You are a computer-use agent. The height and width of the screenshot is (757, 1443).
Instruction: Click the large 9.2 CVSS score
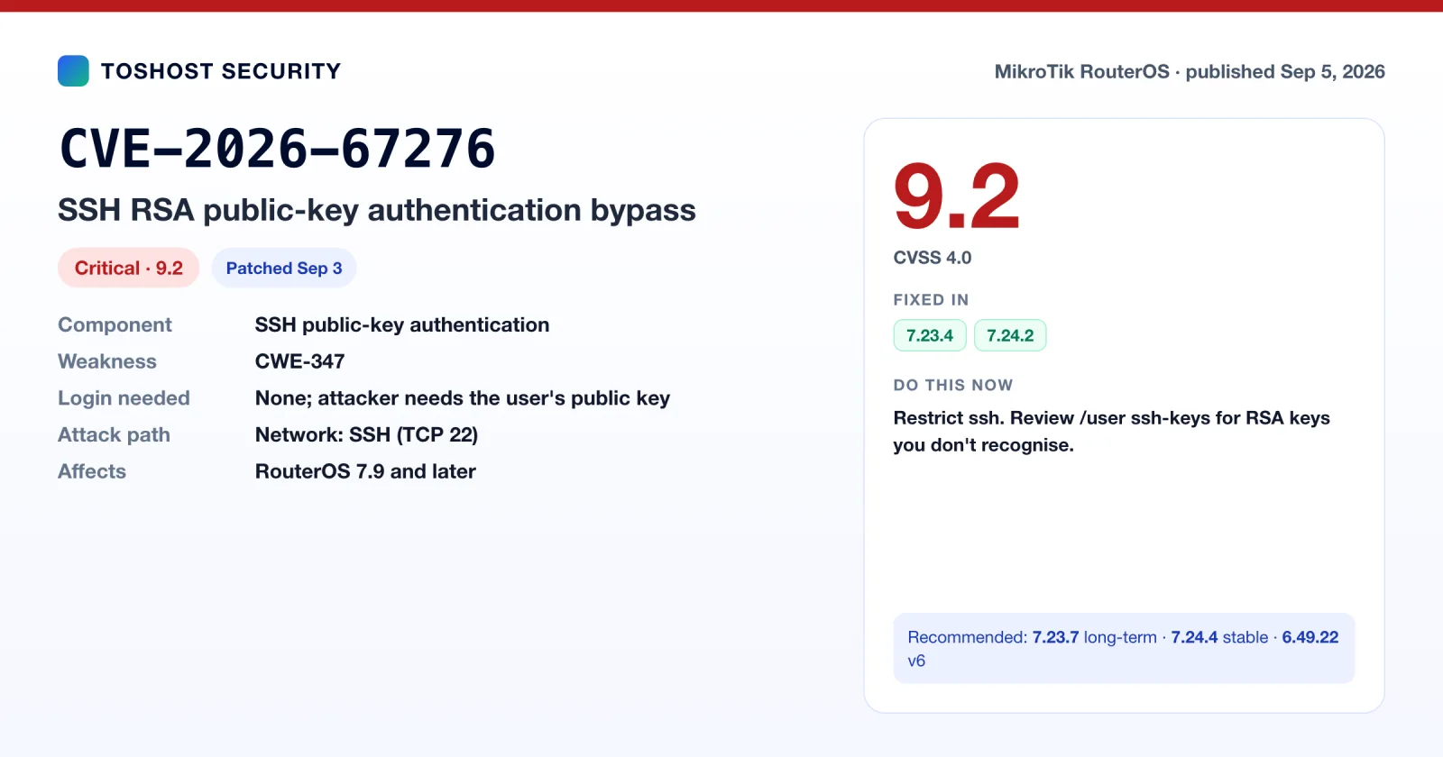pos(957,196)
